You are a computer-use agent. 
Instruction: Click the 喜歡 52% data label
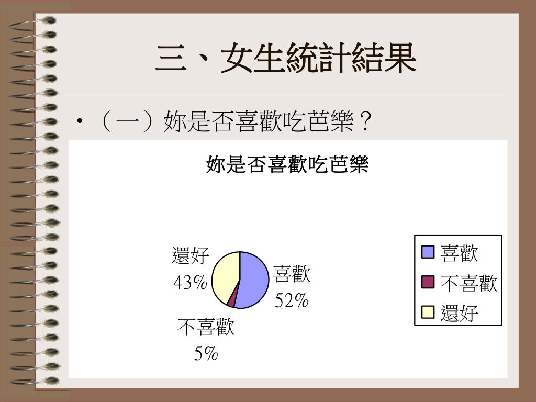pos(292,287)
